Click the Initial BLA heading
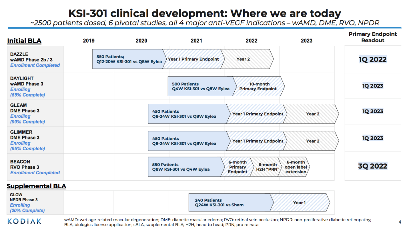This screenshot has width=407, height=227. click(x=24, y=41)
